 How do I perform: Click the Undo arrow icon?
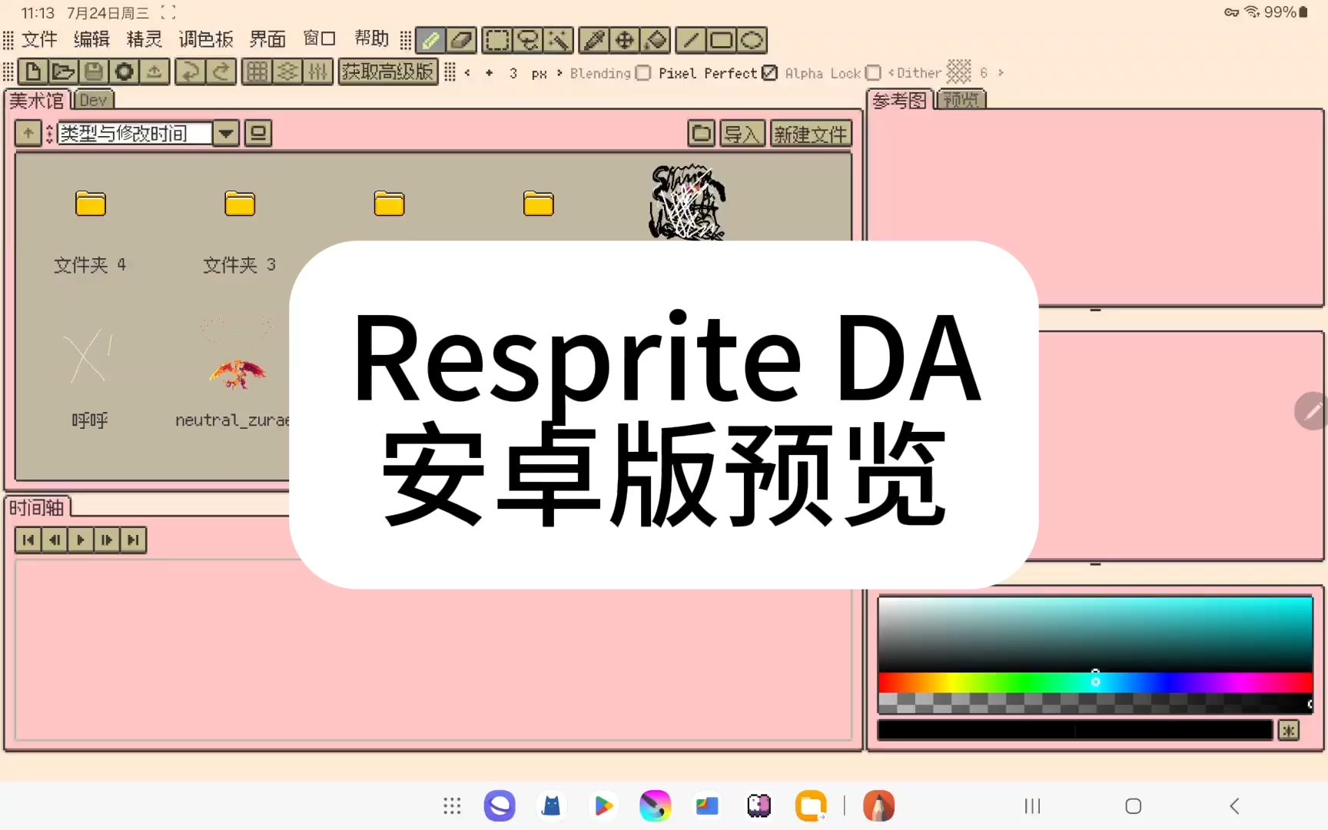click(190, 72)
